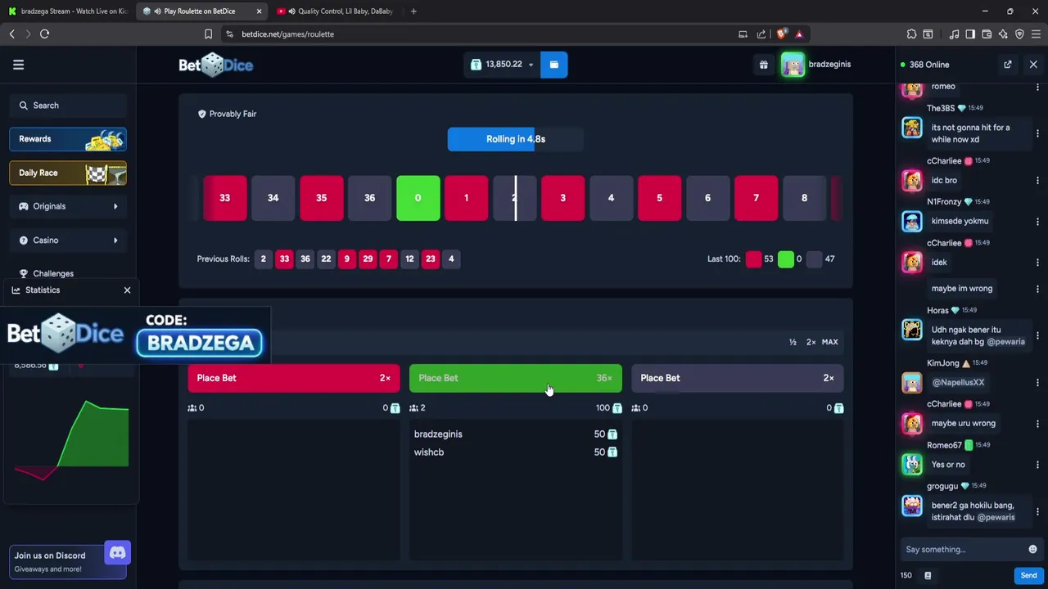Open Brave VPN toolbar icon
This screenshot has width=1048, height=589.
pyautogui.click(x=1019, y=34)
